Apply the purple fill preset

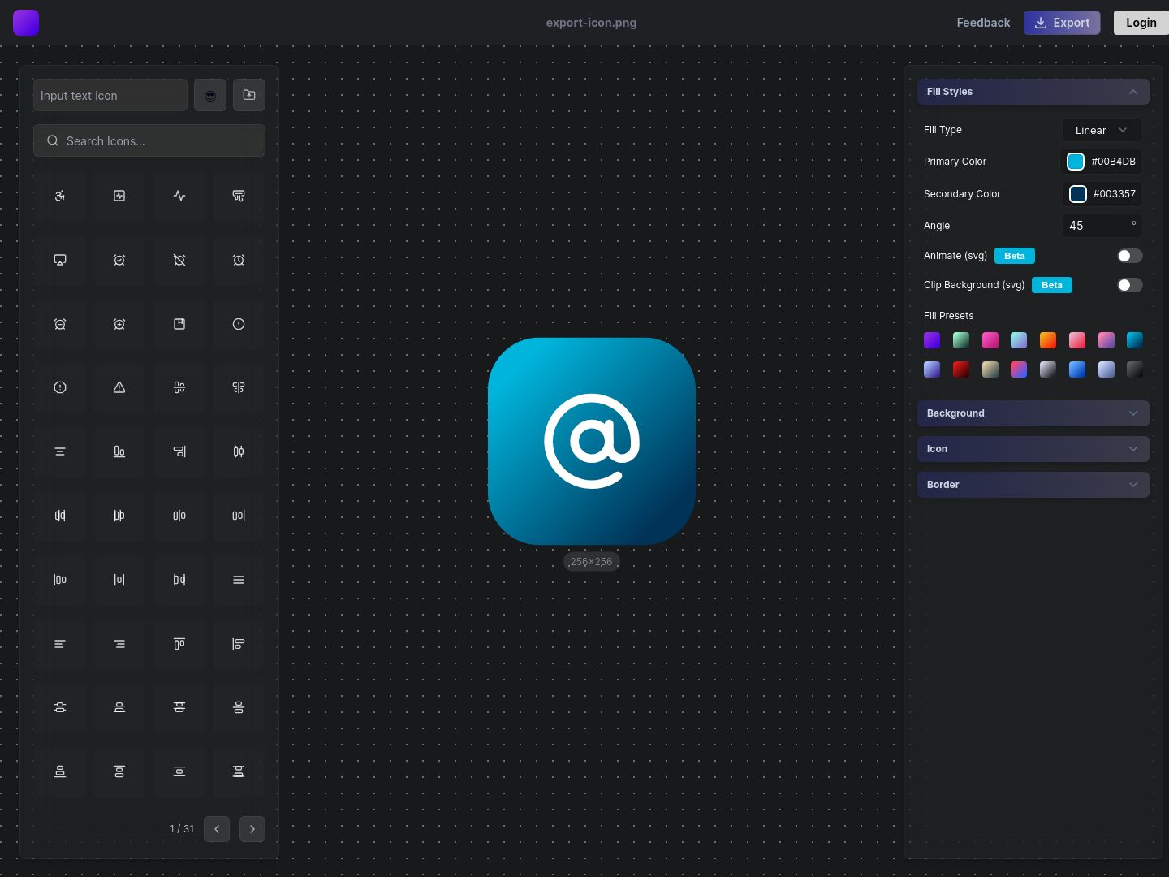tap(932, 340)
